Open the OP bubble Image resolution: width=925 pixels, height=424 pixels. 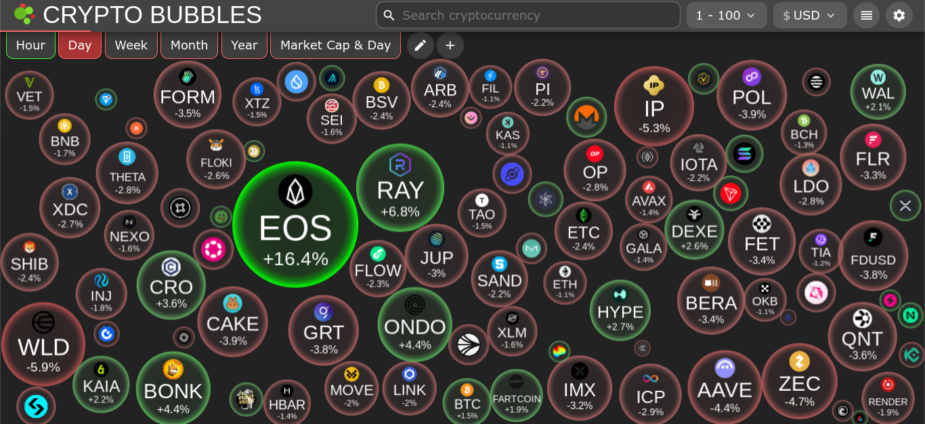[595, 170]
